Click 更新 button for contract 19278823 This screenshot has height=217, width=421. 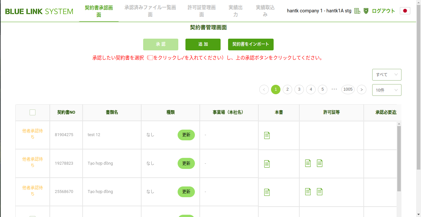[186, 163]
